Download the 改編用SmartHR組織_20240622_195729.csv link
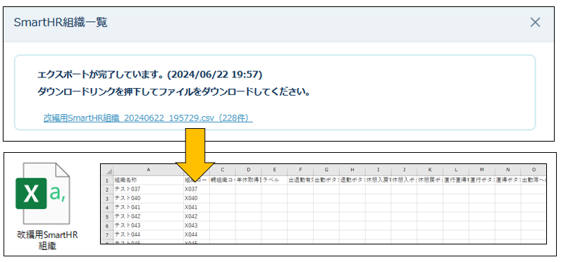Image resolution: width=561 pixels, height=262 pixels. click(148, 118)
